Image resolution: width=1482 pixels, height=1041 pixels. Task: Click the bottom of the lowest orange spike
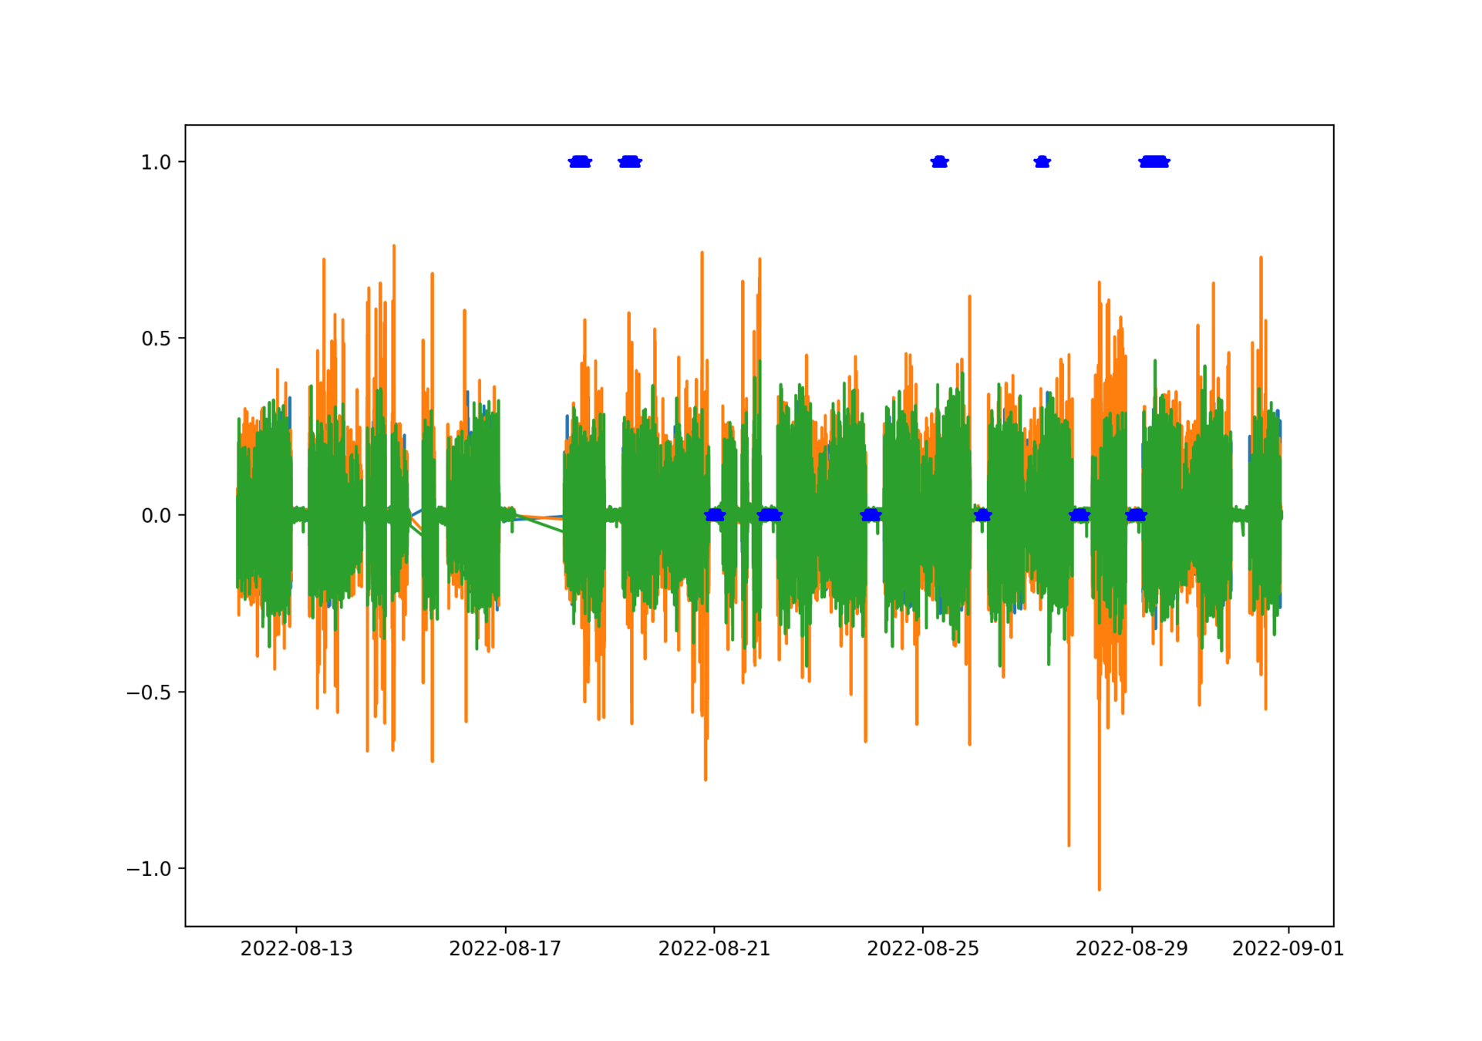(1099, 888)
